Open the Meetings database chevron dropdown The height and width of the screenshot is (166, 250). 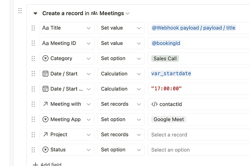[x=128, y=13]
